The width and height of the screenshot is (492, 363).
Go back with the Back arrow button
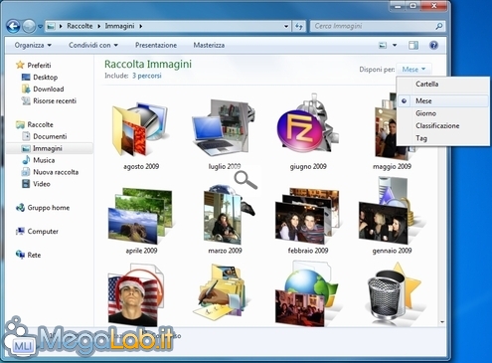pos(13,26)
